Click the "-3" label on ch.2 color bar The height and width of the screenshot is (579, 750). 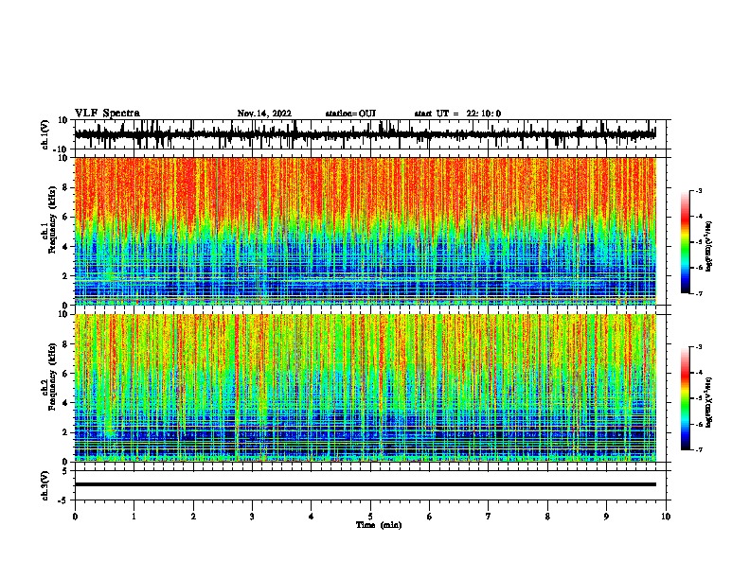pos(698,347)
